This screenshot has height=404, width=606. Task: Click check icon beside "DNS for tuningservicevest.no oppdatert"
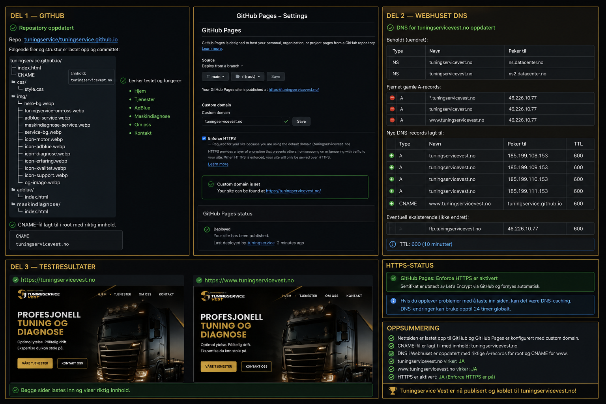(x=390, y=28)
